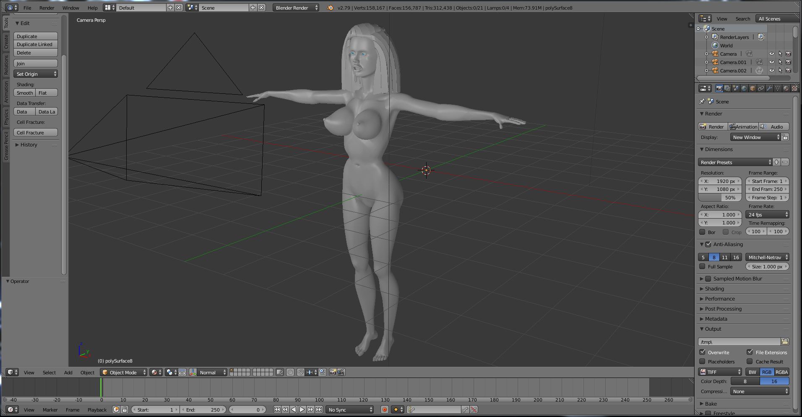Open the Blender Render engine dropdown
Viewport: 802px width, 417px height.
[296, 8]
